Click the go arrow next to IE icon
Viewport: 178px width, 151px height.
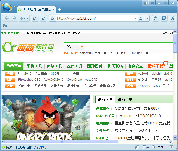(147, 18)
